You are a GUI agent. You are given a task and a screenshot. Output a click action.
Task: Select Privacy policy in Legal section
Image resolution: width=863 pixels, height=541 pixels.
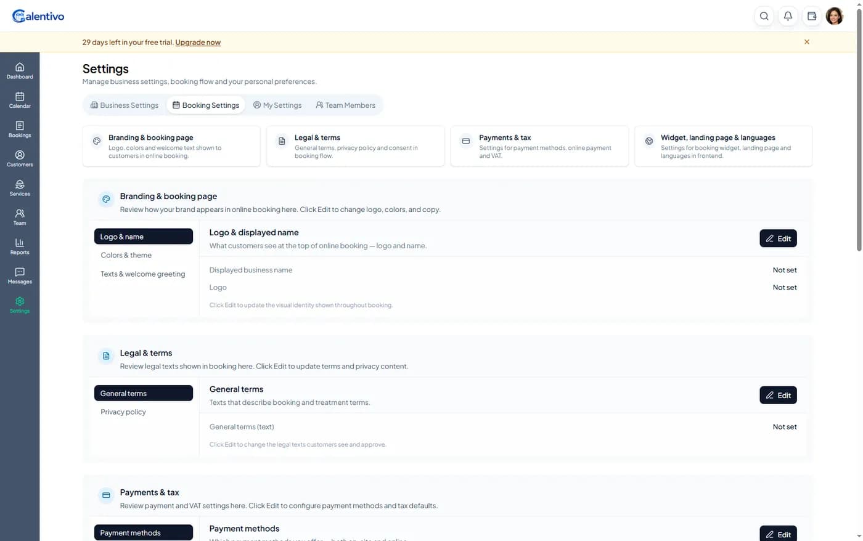pos(123,412)
